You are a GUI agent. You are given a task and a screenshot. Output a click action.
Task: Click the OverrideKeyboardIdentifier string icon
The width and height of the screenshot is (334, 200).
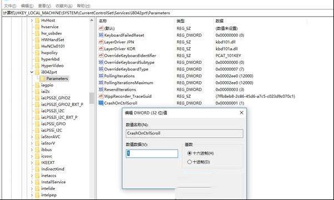(x=101, y=56)
